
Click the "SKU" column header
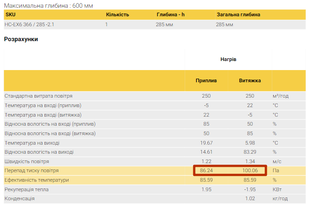coord(10,14)
